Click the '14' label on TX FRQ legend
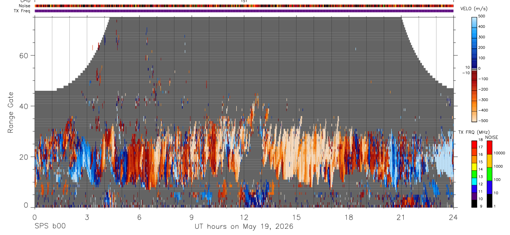 [x=481, y=170]
